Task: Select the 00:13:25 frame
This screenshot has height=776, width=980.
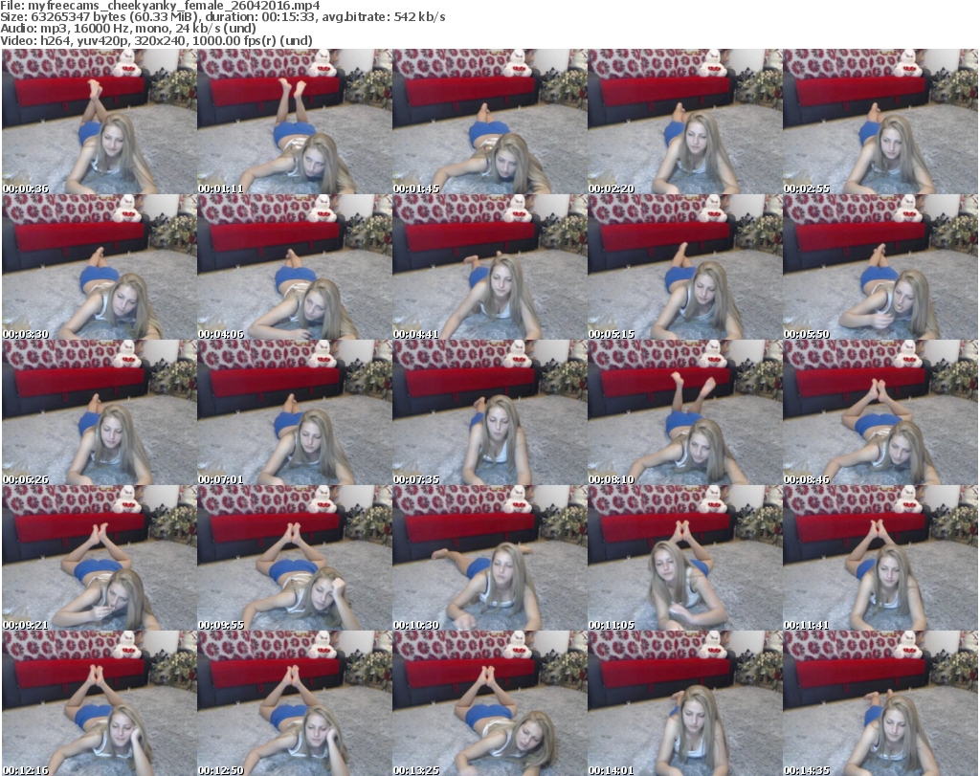Action: click(x=489, y=703)
